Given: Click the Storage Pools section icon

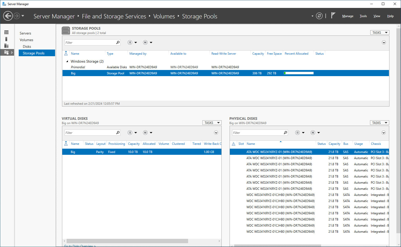Looking at the screenshot, I should click(x=66, y=30).
